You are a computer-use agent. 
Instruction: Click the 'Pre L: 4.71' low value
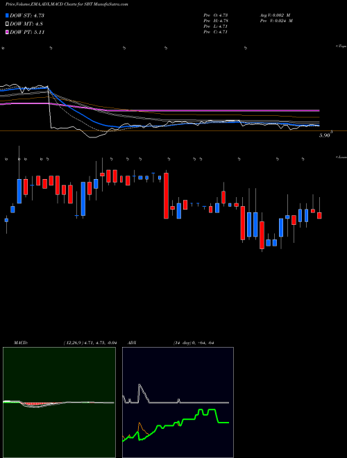point(216,26)
